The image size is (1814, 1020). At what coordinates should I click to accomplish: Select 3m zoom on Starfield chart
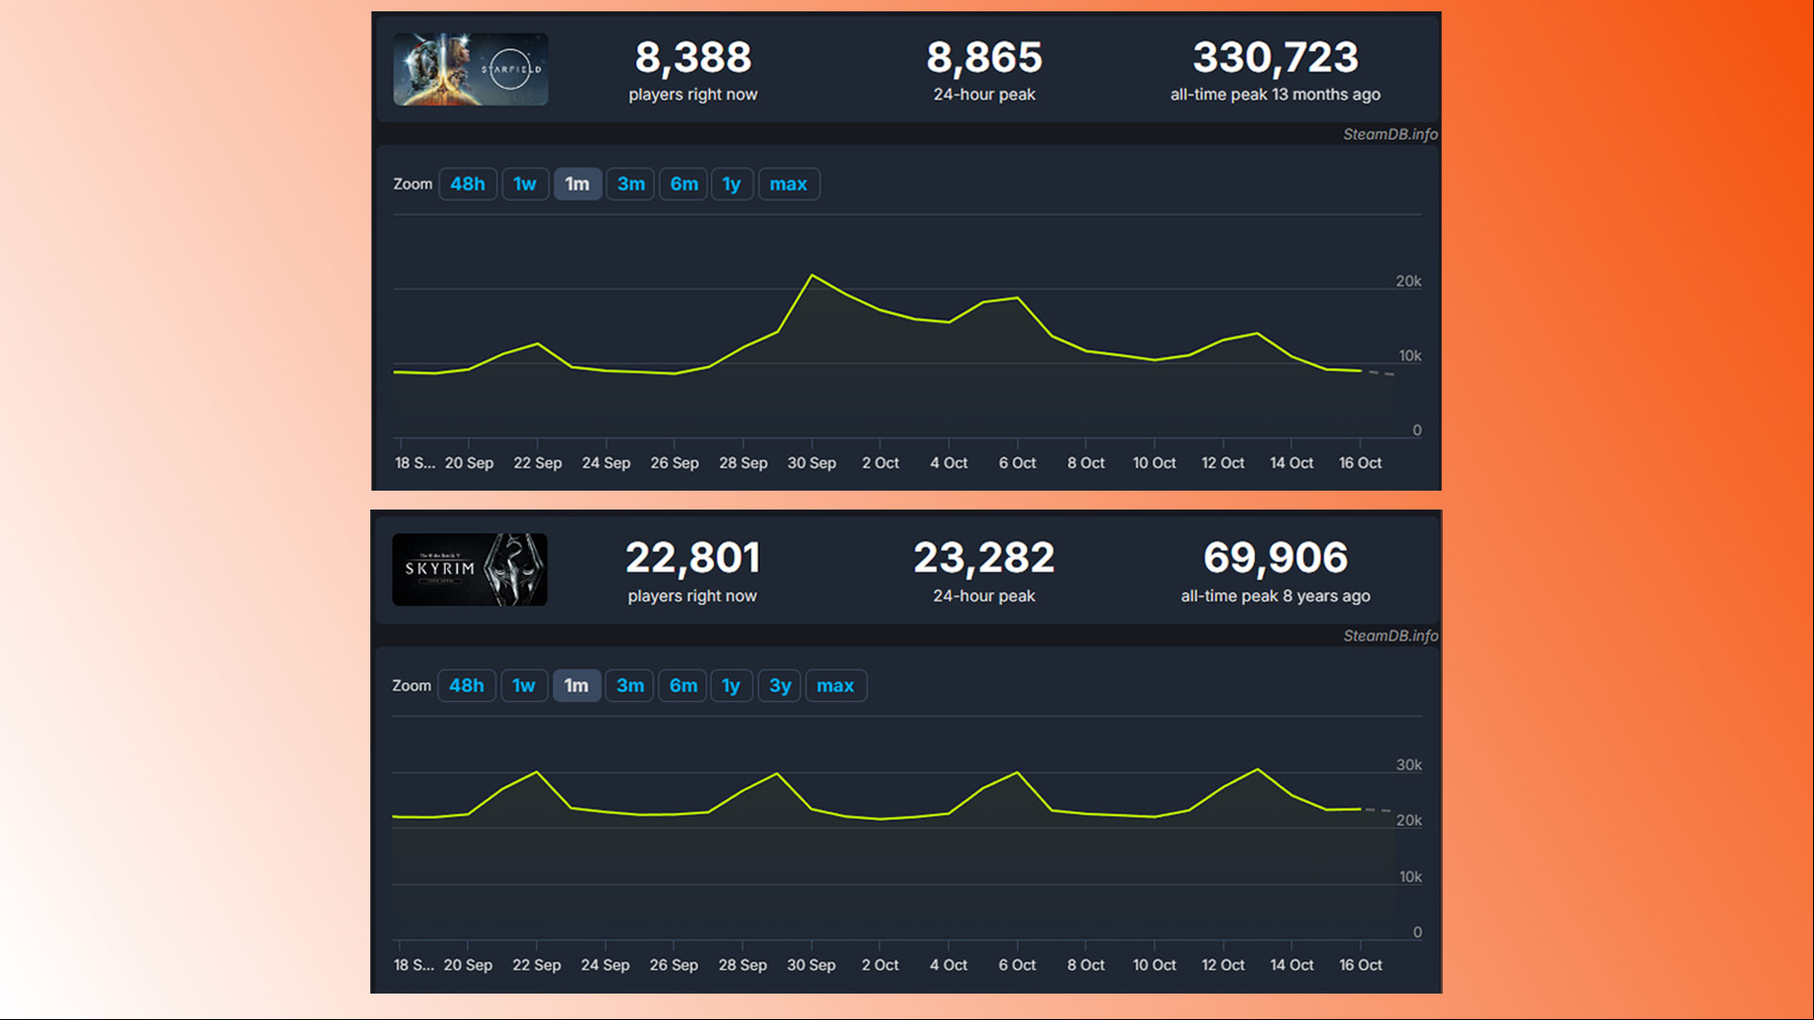631,184
